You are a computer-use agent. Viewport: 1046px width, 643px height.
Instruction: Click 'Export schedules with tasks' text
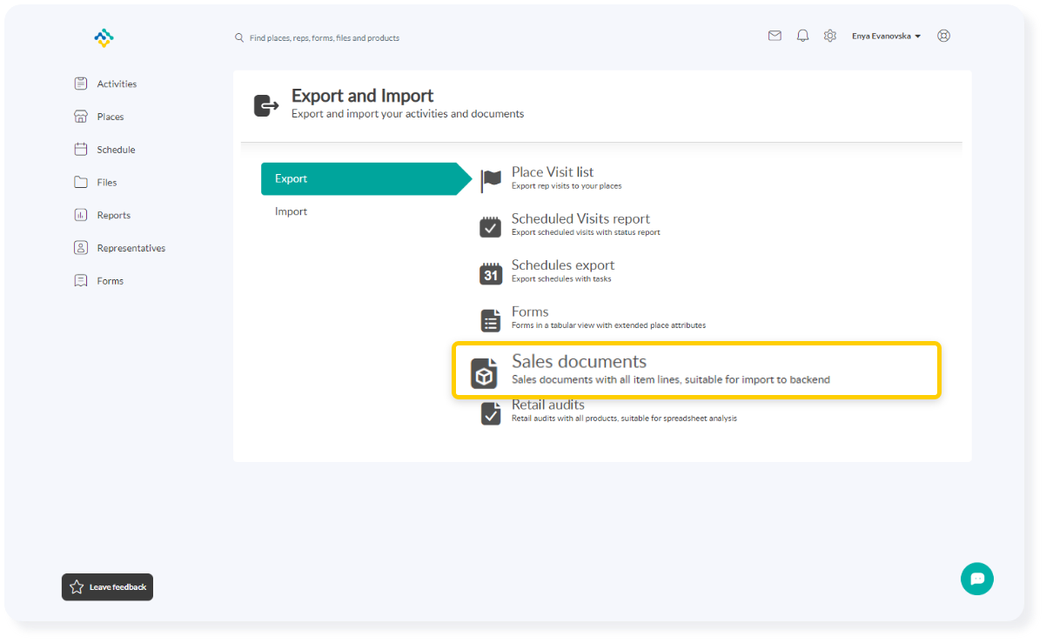(561, 279)
